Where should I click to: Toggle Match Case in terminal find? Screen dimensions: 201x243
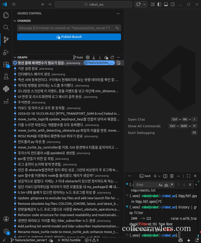pos(160,185)
